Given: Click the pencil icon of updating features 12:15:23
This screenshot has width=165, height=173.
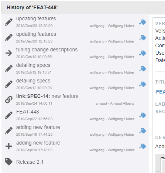Looking at the screenshot, I should pos(9,37).
